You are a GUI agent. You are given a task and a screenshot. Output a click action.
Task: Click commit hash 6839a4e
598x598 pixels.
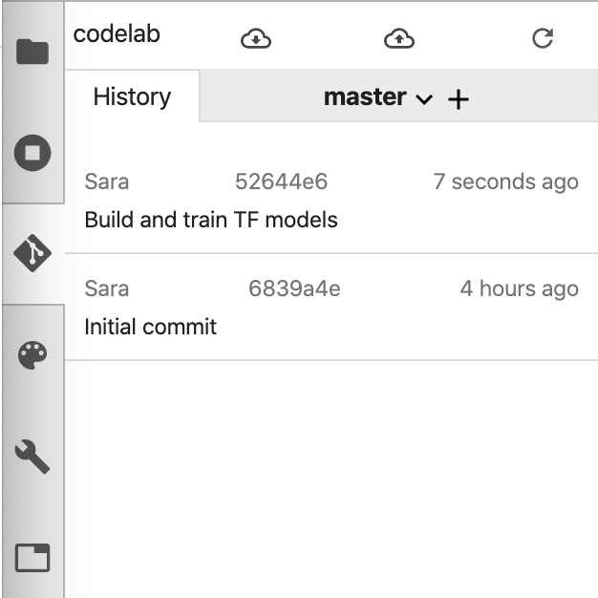(294, 288)
